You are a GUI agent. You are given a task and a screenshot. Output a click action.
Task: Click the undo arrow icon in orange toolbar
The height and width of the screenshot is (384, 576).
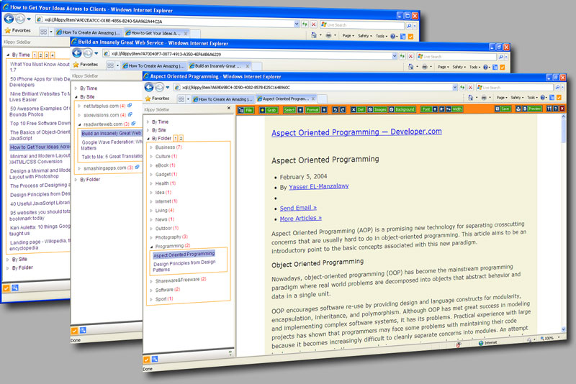click(335, 109)
